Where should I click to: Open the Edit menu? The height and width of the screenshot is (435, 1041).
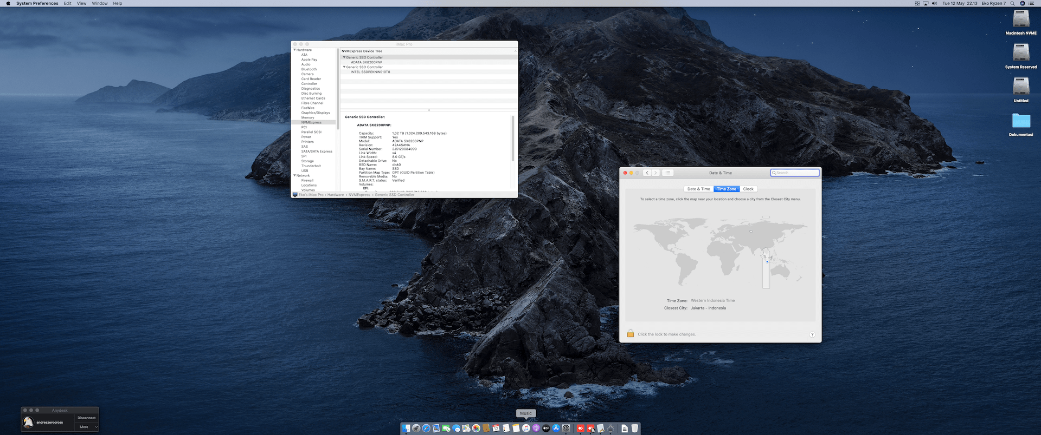[67, 3]
